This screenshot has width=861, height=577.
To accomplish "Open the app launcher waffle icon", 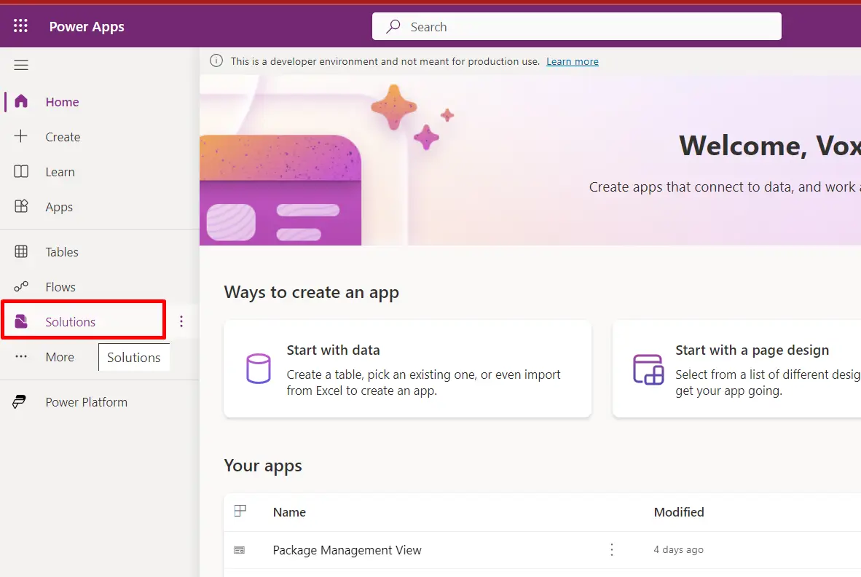I will click(20, 25).
